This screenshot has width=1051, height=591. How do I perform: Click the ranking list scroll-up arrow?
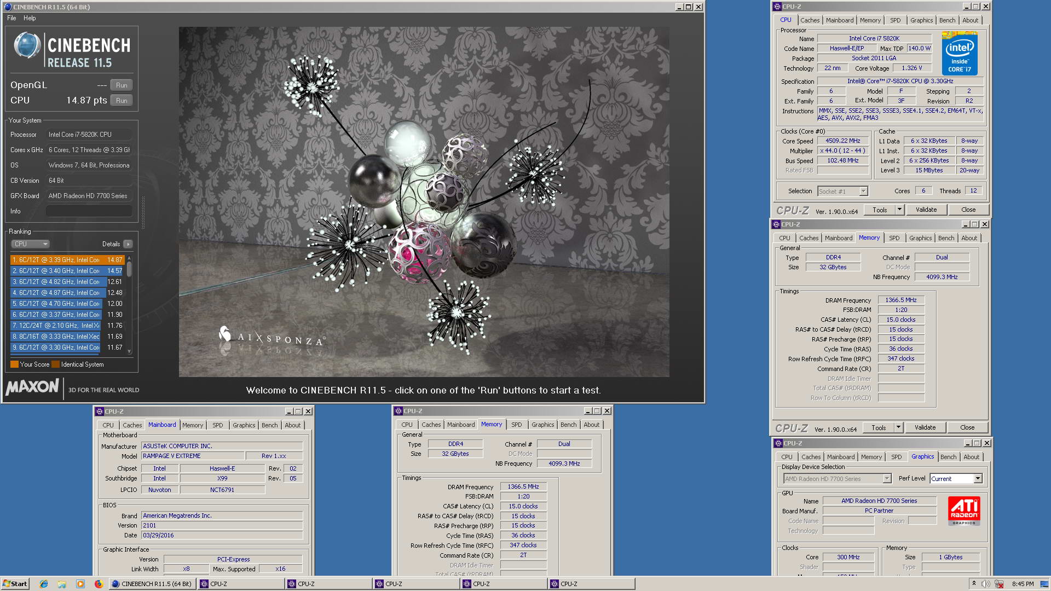129,258
